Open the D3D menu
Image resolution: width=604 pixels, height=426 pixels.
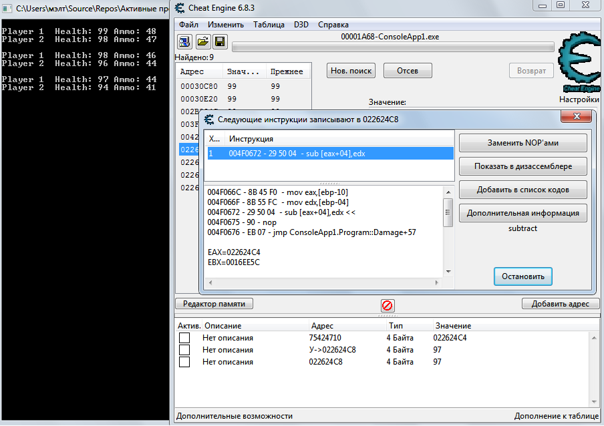301,25
